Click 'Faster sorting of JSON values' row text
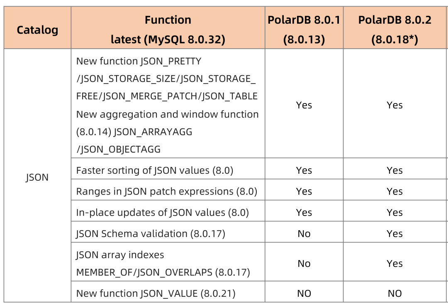 click(x=155, y=170)
